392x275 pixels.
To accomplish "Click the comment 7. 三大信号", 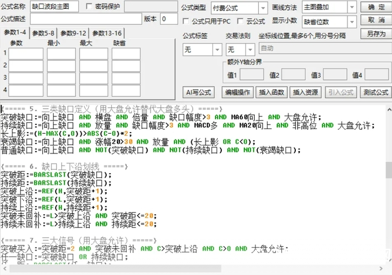I will click(79, 240).
